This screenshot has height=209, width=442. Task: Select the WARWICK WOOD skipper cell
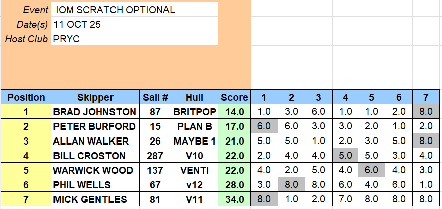[95, 171]
